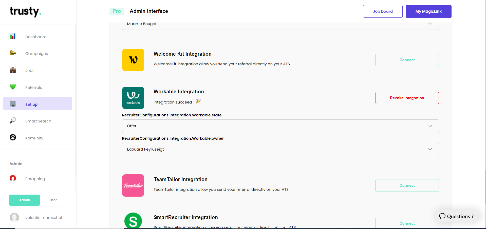The image size is (486, 229).
Task: Switch to the User mode toggle
Action: 53,200
